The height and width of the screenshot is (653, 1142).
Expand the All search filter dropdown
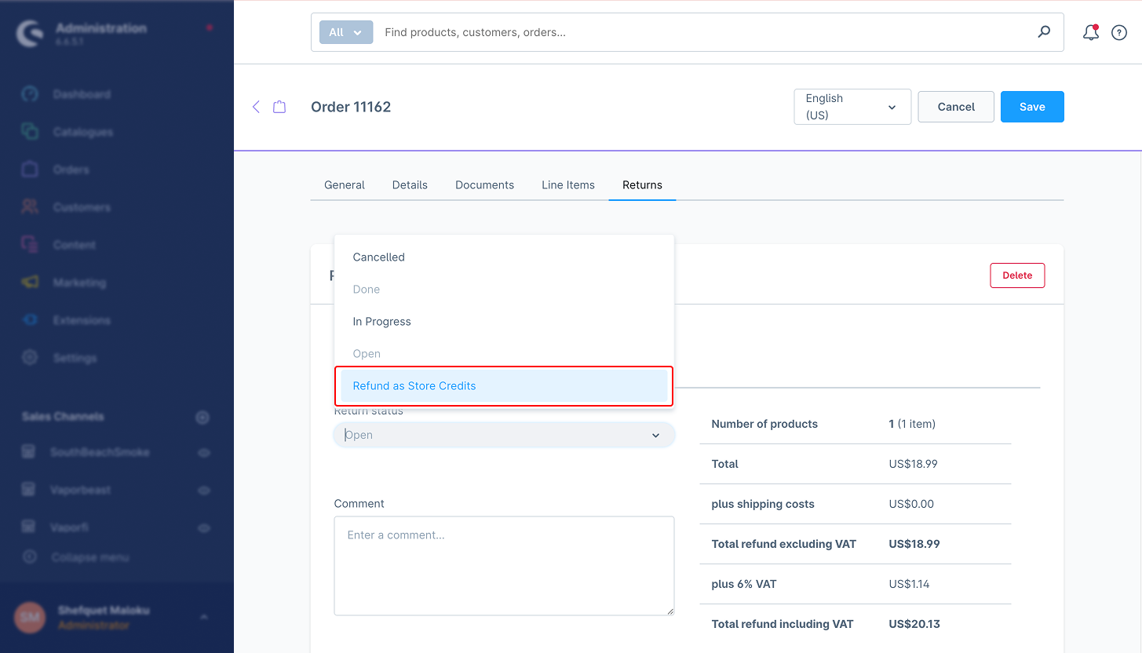pyautogui.click(x=345, y=32)
